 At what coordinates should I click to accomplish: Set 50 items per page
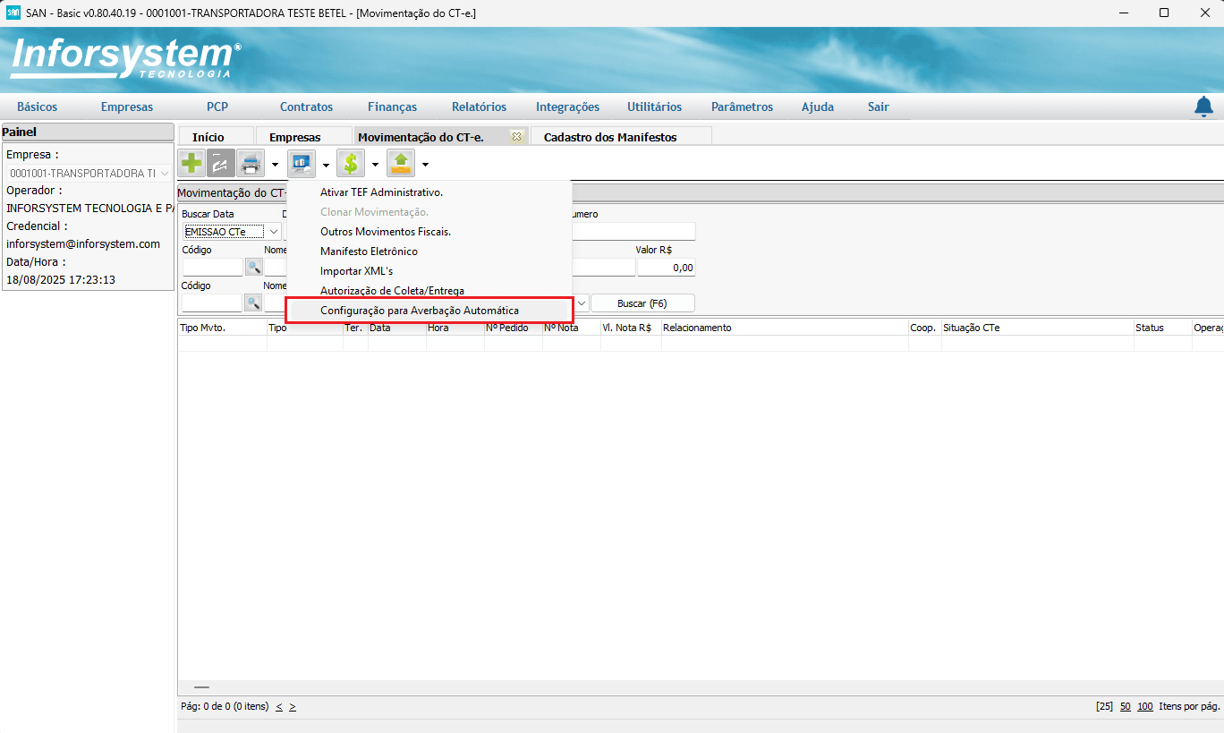coord(1126,706)
